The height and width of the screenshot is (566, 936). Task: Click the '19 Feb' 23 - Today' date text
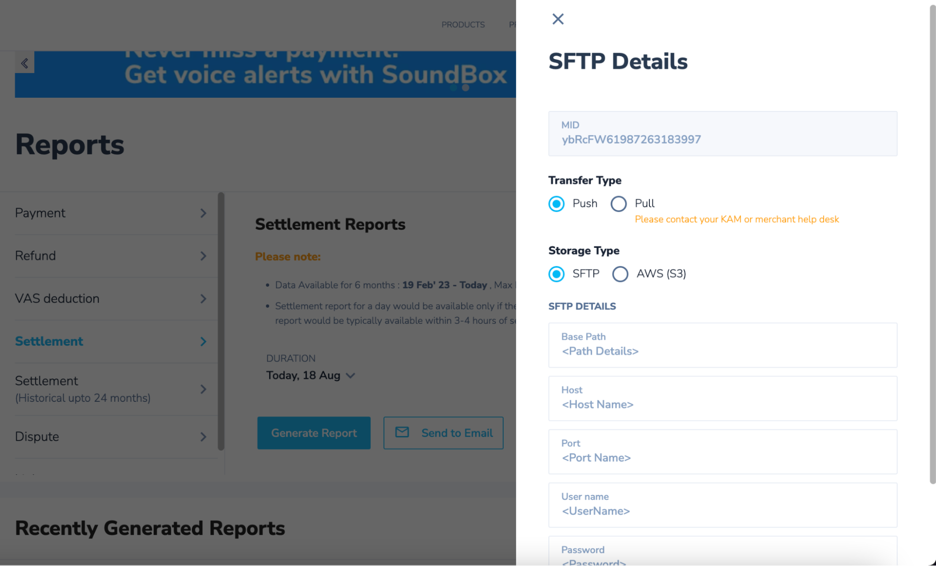444,285
